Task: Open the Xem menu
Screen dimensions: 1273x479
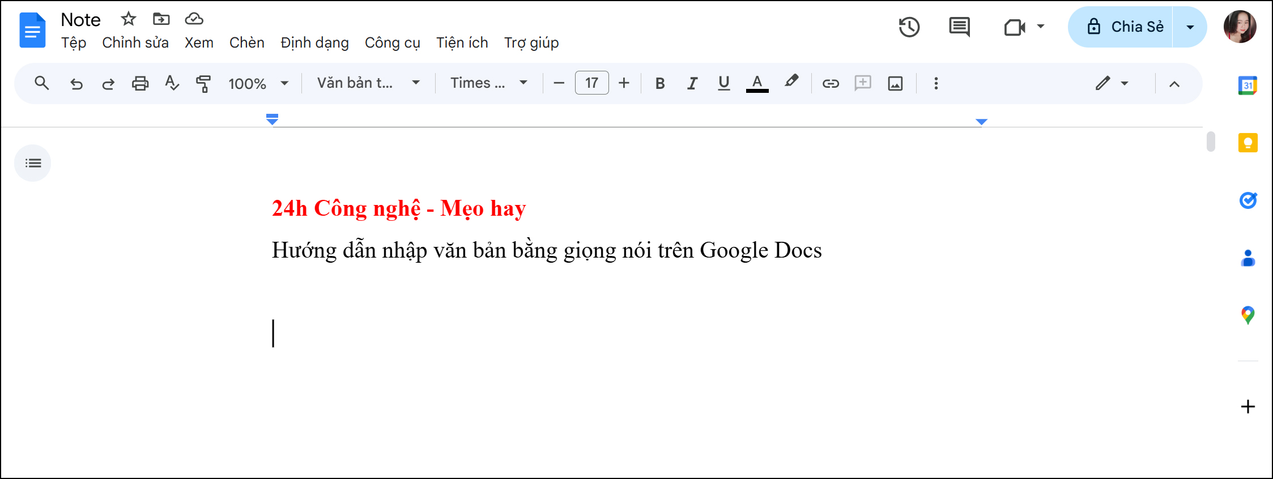Action: click(199, 43)
